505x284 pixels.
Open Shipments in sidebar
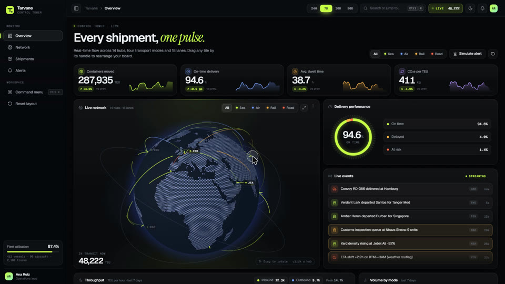click(x=33, y=59)
